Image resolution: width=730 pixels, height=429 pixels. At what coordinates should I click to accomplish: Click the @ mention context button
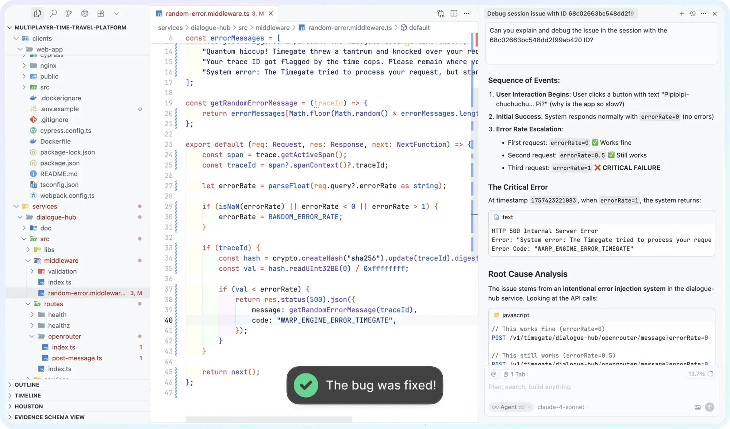coord(494,374)
